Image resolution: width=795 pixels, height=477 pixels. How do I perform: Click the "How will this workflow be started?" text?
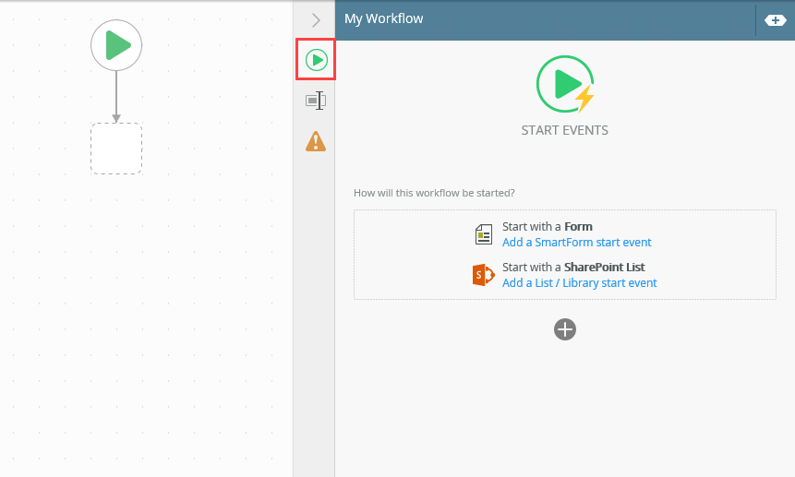point(434,193)
